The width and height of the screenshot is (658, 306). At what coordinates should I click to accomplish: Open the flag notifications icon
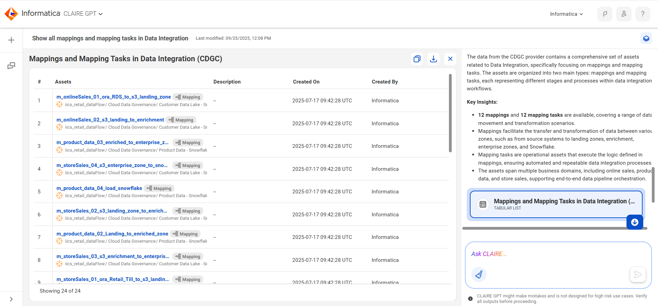coord(605,14)
